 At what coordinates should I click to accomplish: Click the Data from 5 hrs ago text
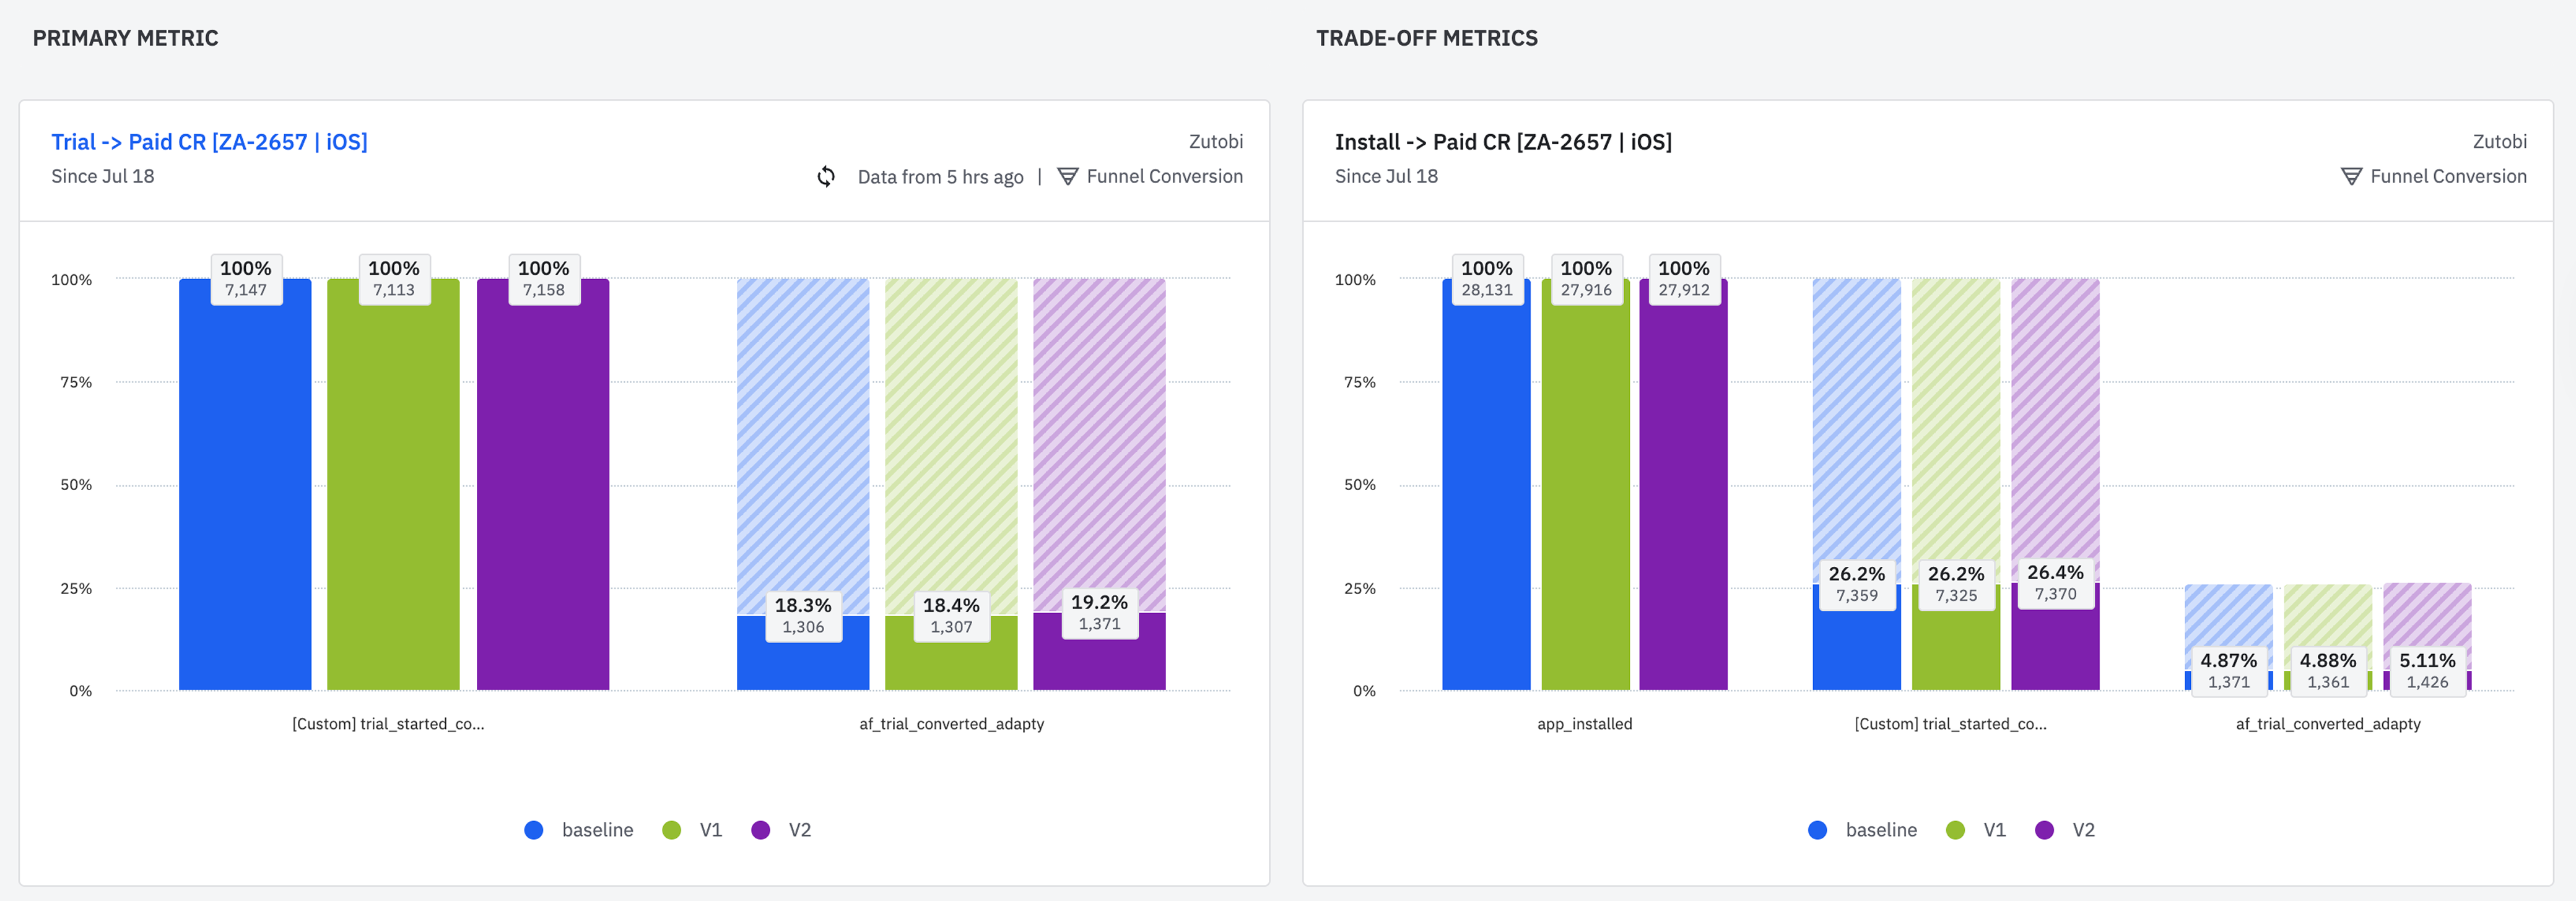click(940, 177)
